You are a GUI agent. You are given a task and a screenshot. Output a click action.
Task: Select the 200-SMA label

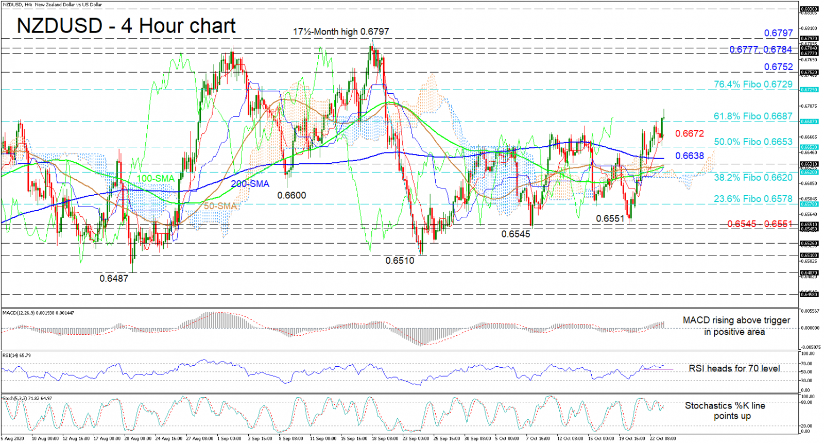(250, 184)
